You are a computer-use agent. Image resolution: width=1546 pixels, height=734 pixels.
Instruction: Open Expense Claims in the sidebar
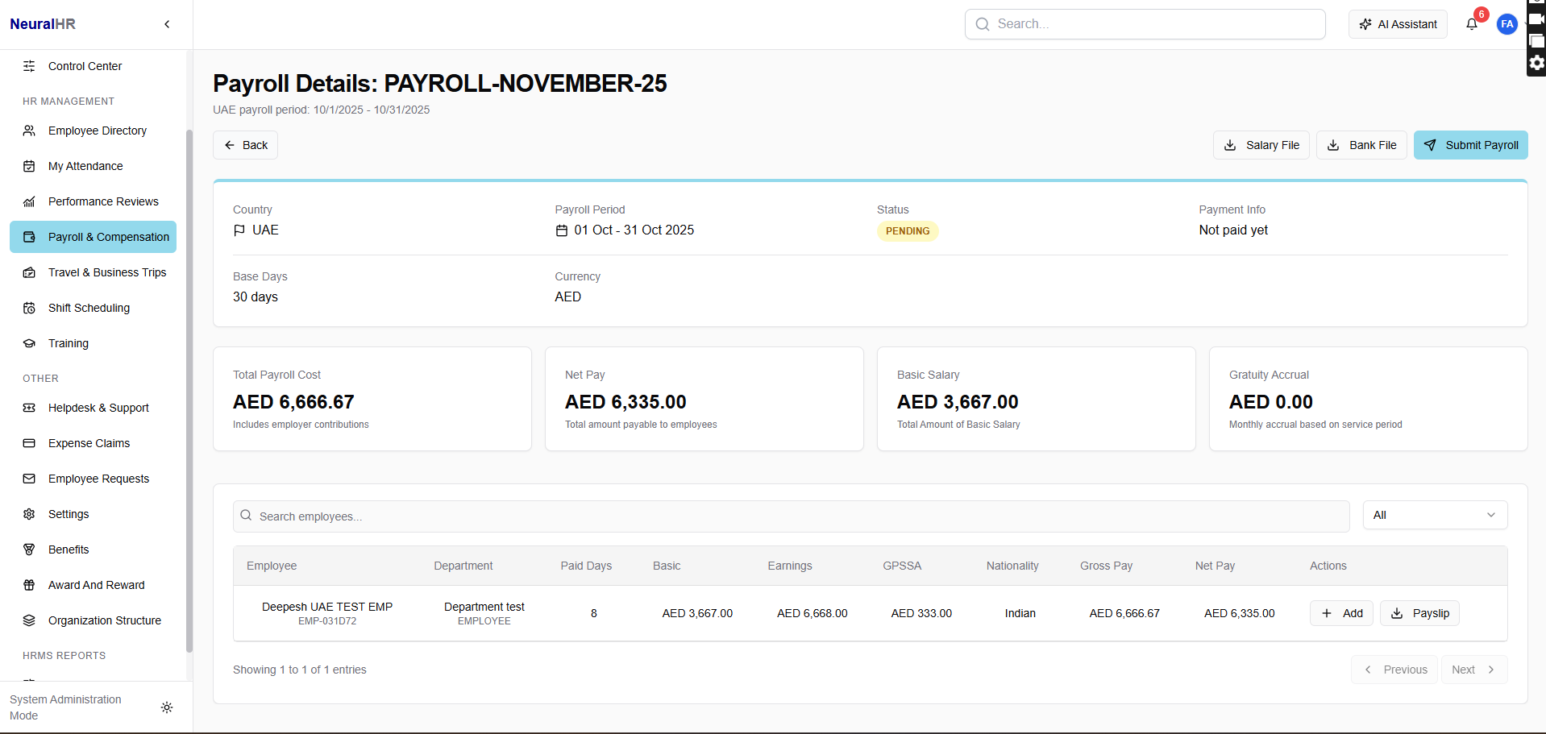(89, 443)
